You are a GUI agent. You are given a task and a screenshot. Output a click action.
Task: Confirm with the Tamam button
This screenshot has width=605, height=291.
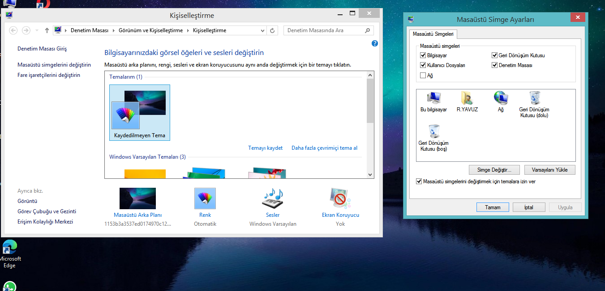pos(493,207)
